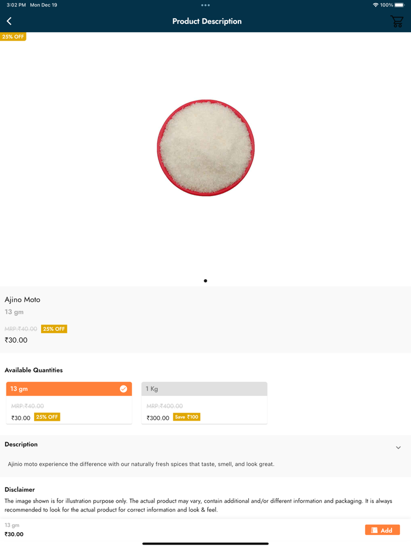Viewport: 411px width, 548px height.
Task: Tap the Product Description title
Action: 207,21
